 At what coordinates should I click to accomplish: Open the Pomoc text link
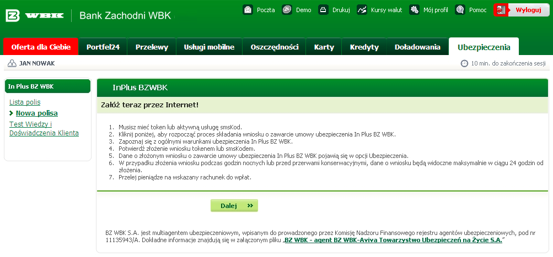(478, 10)
